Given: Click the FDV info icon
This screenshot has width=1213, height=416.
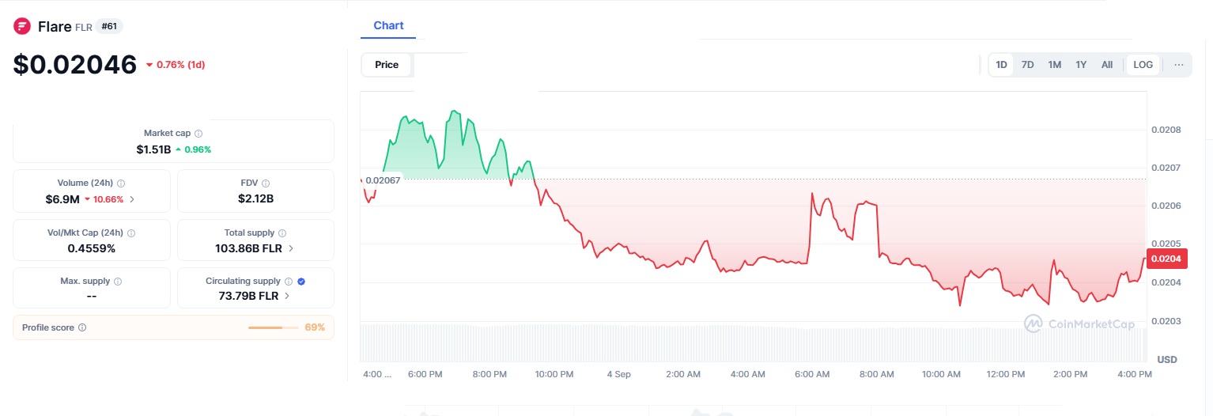Looking at the screenshot, I should click(x=266, y=183).
